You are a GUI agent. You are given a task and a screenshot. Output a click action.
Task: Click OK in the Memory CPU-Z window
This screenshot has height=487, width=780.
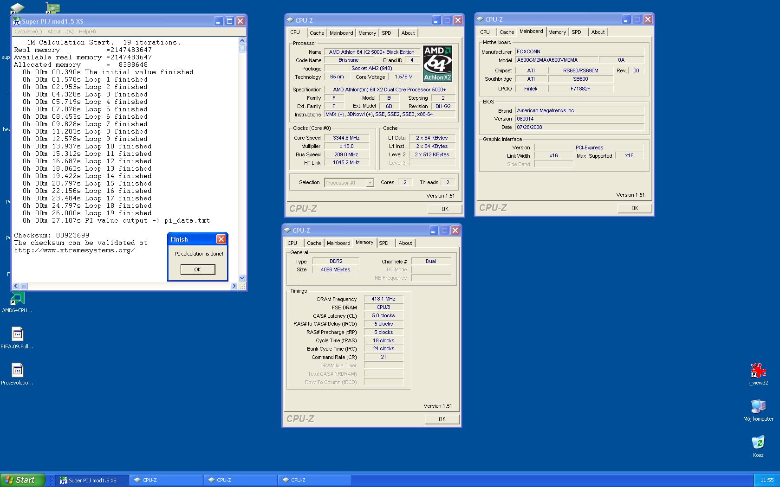click(x=442, y=419)
